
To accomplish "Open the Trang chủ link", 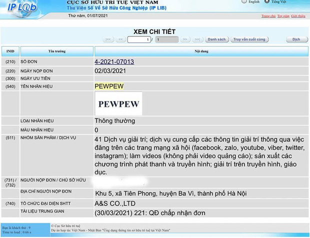I will pos(268,16).
